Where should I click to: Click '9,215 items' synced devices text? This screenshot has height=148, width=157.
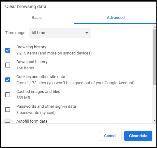54,53
